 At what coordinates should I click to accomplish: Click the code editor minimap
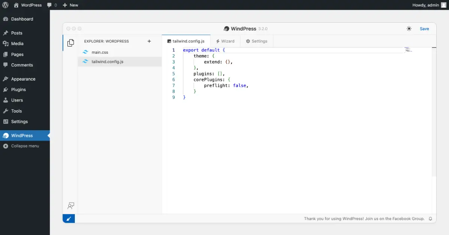[408, 50]
